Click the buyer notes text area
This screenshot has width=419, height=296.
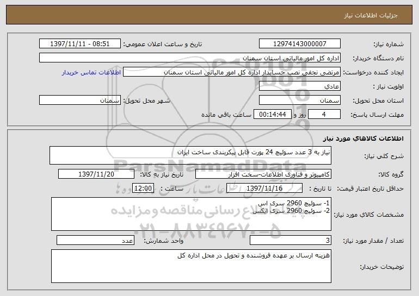point(191,266)
